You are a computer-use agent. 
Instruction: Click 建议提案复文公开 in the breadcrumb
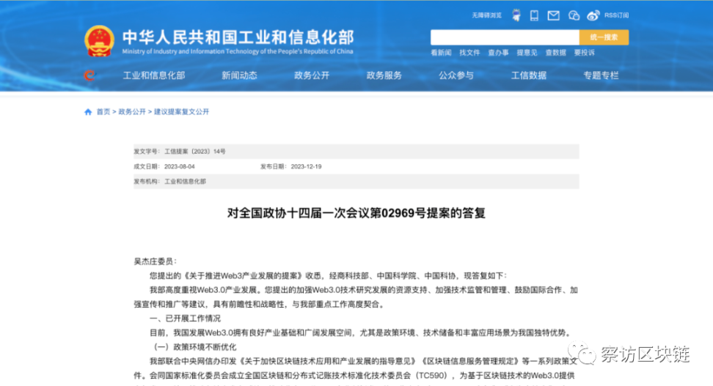[x=181, y=112]
